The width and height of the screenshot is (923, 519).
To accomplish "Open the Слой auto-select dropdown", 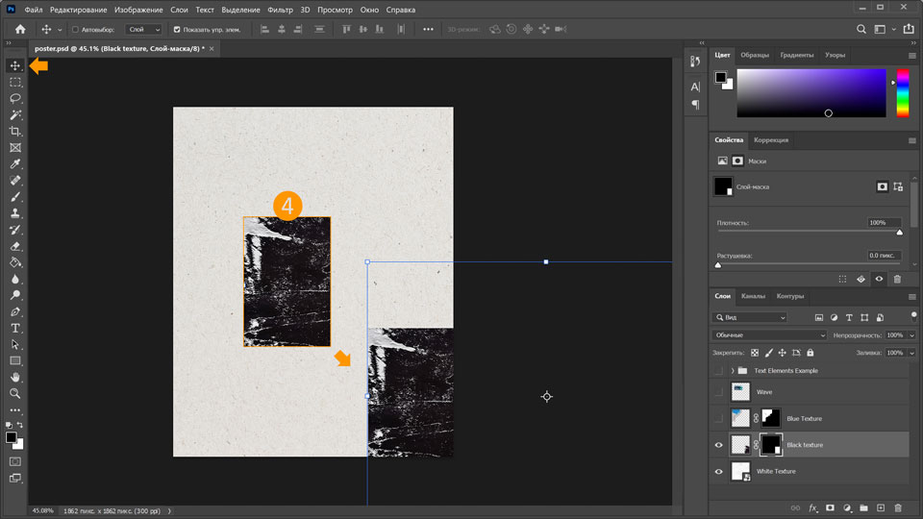I will 144,30.
